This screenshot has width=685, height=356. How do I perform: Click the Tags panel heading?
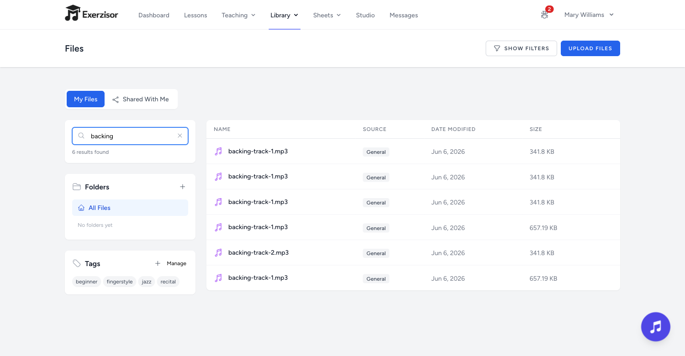click(x=92, y=263)
